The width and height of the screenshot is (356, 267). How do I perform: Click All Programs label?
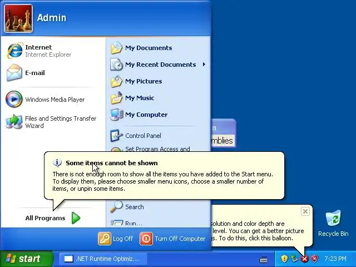pos(45,218)
